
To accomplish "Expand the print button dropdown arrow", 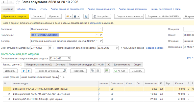I will click(78, 17).
